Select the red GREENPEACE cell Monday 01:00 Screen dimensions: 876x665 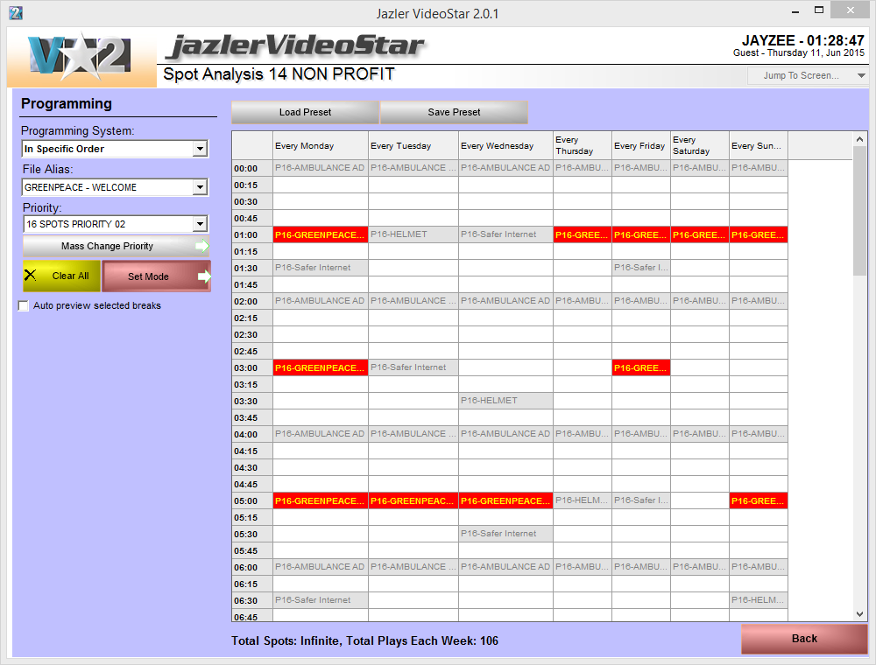[x=320, y=234]
